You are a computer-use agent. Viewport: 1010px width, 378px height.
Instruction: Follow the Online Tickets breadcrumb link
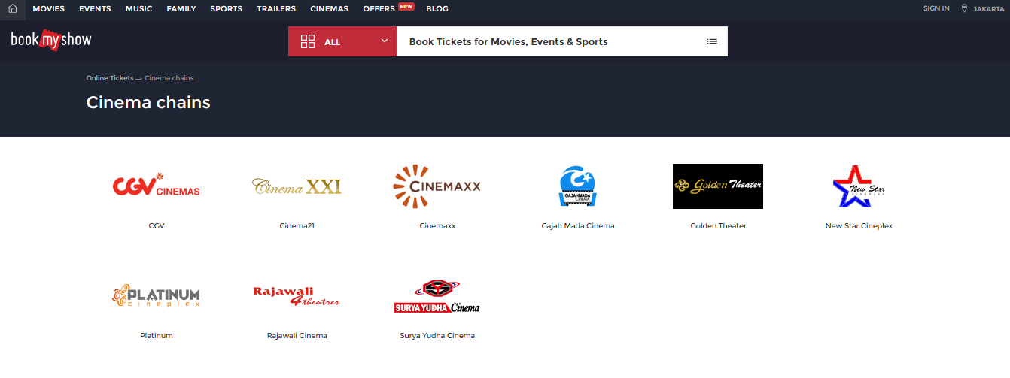[x=110, y=78]
